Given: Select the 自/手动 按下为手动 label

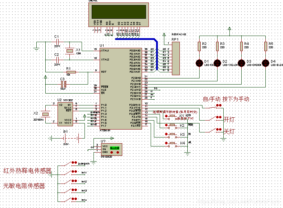Looking at the screenshot, I should pyautogui.click(x=226, y=99).
